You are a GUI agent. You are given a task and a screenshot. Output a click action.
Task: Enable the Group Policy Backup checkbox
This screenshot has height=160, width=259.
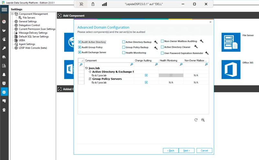pyautogui.click(x=124, y=47)
